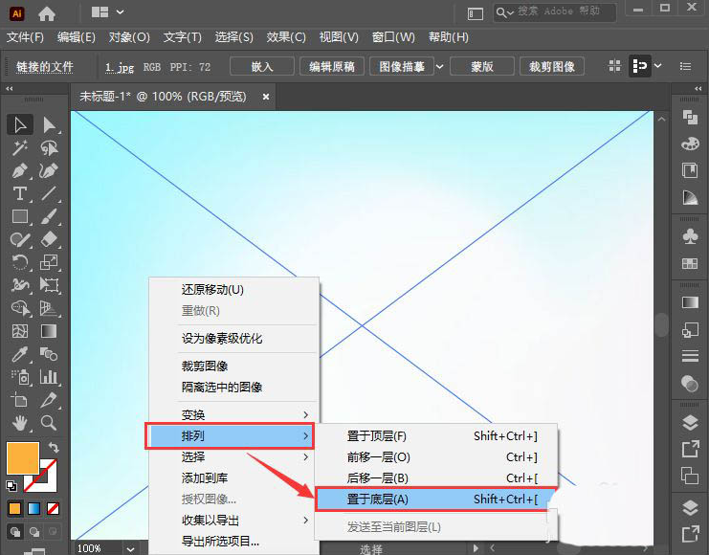Select the Shaper tool
Image resolution: width=709 pixels, height=555 pixels.
(x=20, y=239)
